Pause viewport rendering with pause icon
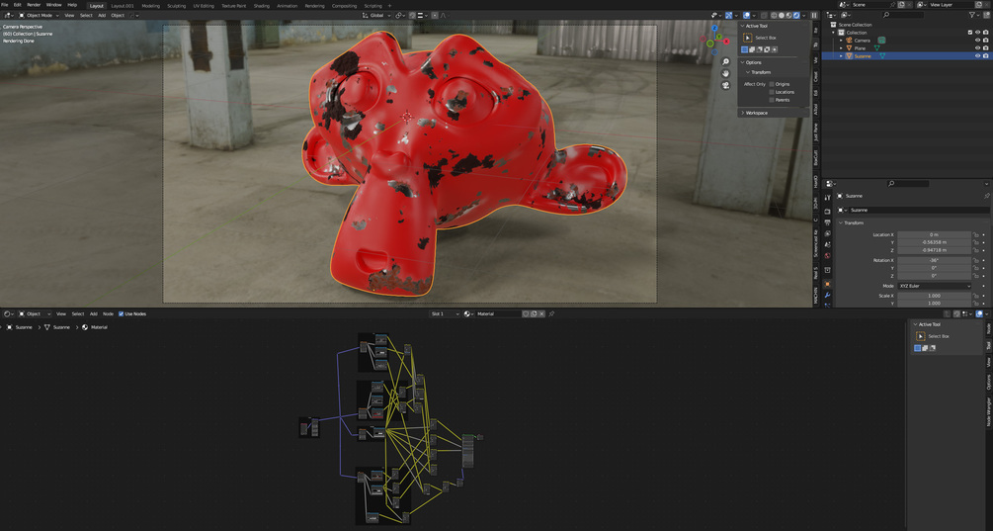 pyautogui.click(x=814, y=15)
